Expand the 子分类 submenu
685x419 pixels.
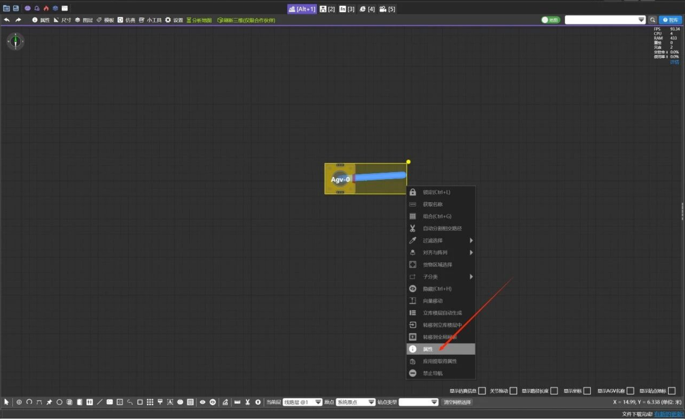441,277
